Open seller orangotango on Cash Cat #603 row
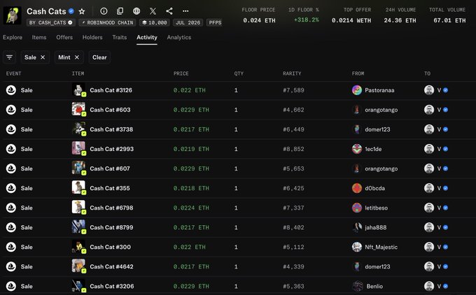Image resolution: width=476 pixels, height=295 pixels. click(381, 110)
